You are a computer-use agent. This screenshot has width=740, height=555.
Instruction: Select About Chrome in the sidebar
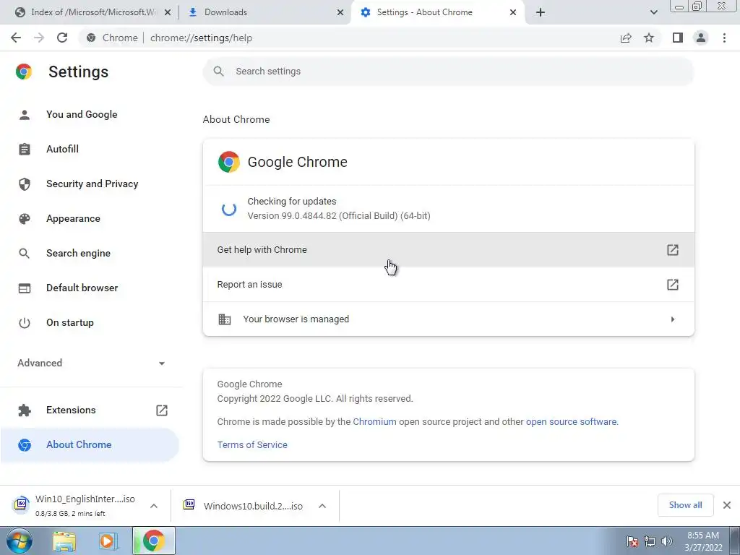point(90,444)
